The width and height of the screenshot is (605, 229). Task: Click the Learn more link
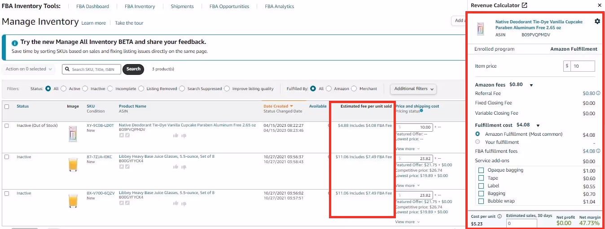94,23
